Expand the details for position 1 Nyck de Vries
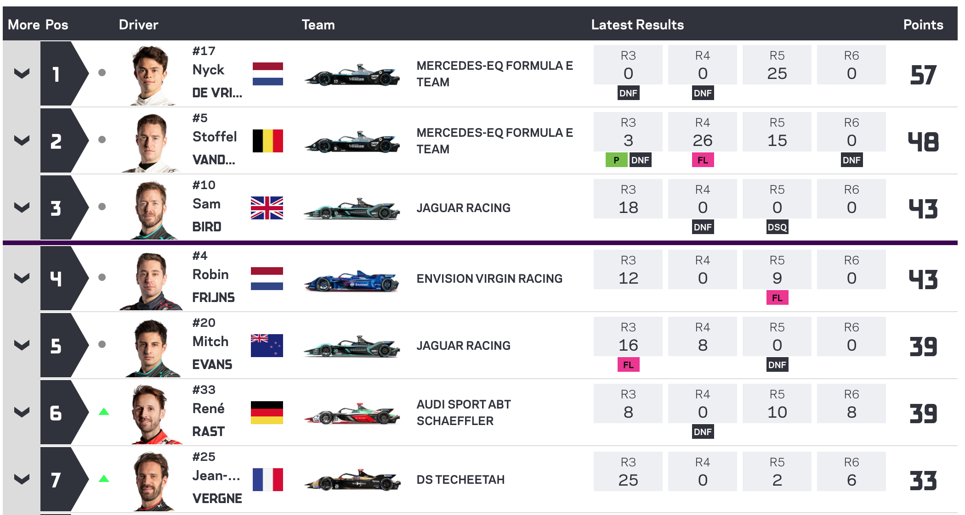The image size is (965, 515). pyautogui.click(x=22, y=73)
